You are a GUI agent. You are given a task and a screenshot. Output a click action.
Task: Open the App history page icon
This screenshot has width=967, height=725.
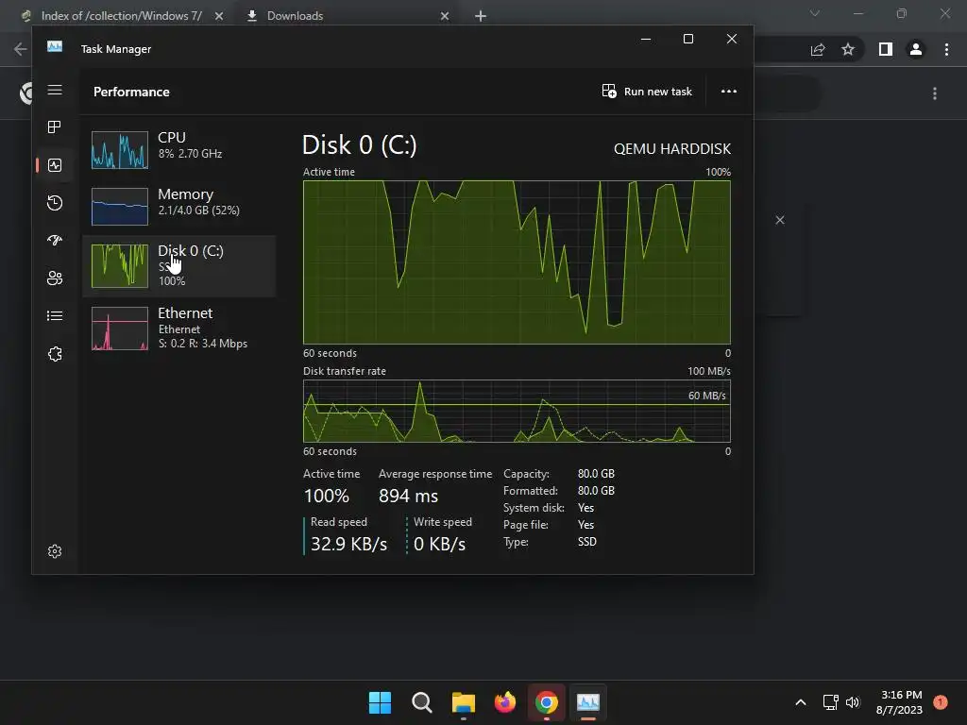click(x=55, y=203)
